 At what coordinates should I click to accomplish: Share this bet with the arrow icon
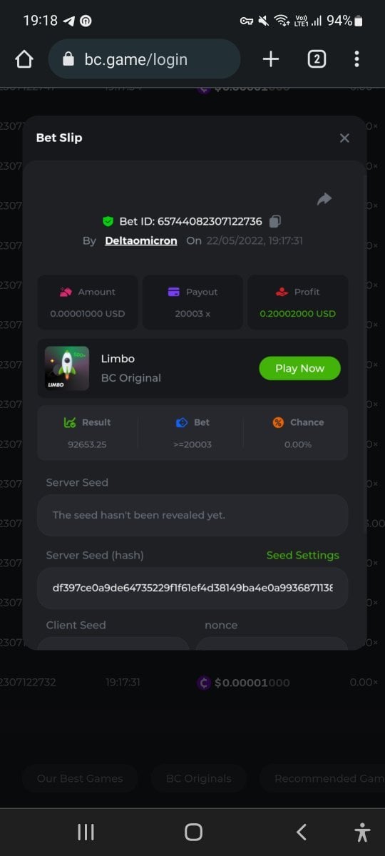324,199
